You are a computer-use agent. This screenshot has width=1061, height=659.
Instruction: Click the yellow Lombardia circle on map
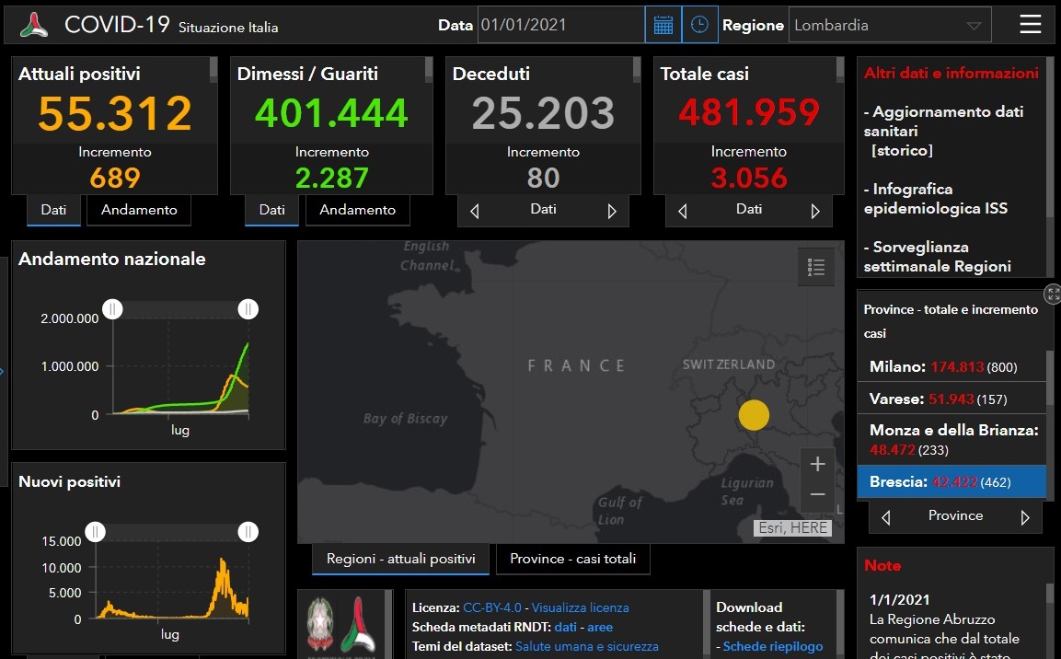[754, 415]
